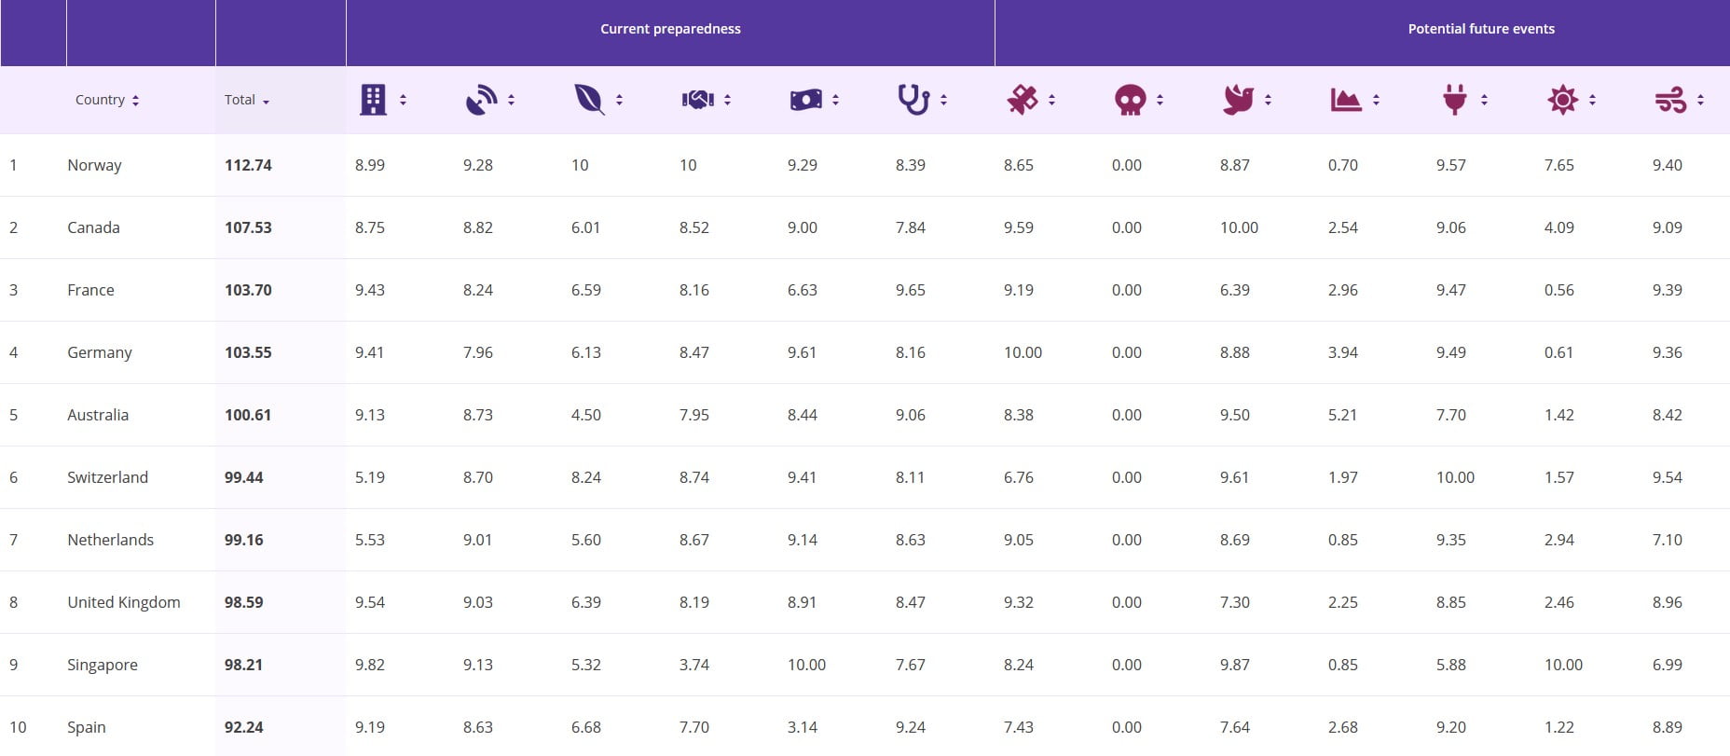Click the area chart column icon

click(1345, 100)
